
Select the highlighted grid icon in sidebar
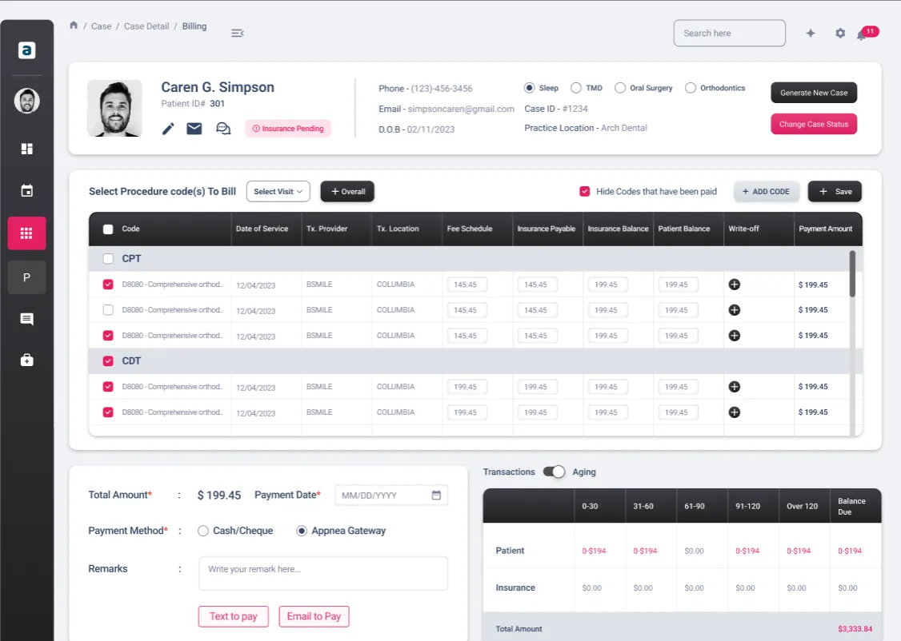coord(26,233)
